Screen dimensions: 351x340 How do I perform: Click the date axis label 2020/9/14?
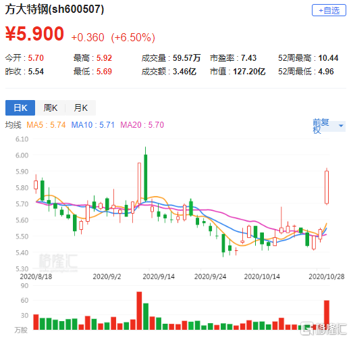tap(159, 276)
